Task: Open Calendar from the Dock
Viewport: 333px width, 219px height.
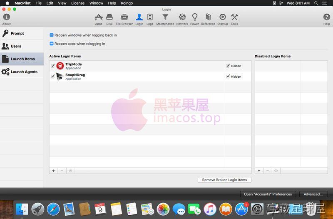Action: coord(100,209)
